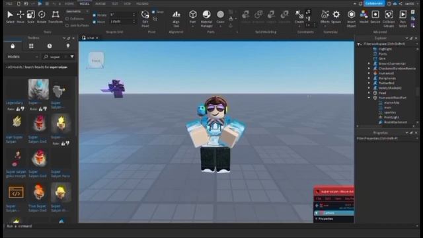Activate the Transform tool
423x238 pixels.
tap(56, 17)
